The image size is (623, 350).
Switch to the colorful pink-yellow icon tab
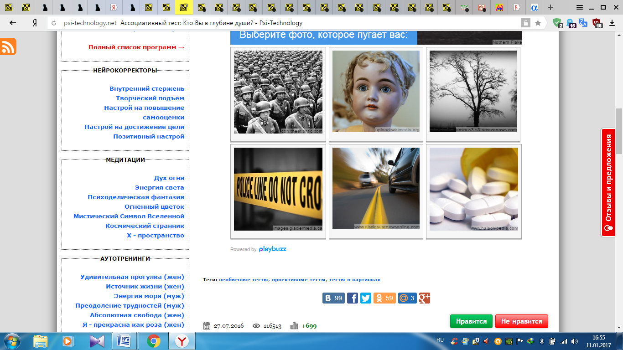coord(499,7)
